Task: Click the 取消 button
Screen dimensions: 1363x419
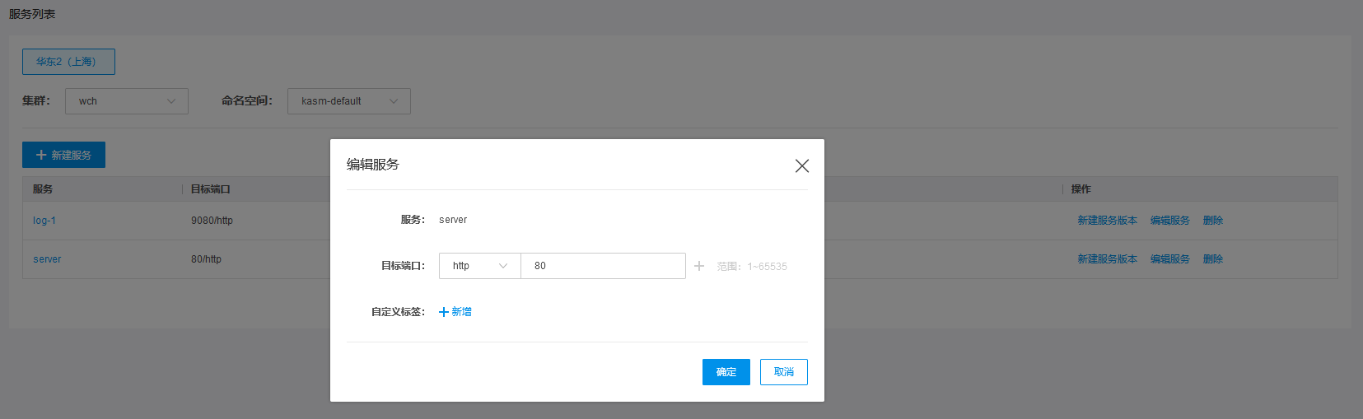Action: tap(784, 372)
